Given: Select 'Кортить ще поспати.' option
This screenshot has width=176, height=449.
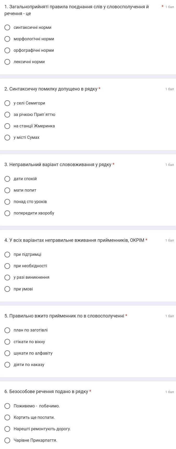Looking at the screenshot, I should pos(8,418).
